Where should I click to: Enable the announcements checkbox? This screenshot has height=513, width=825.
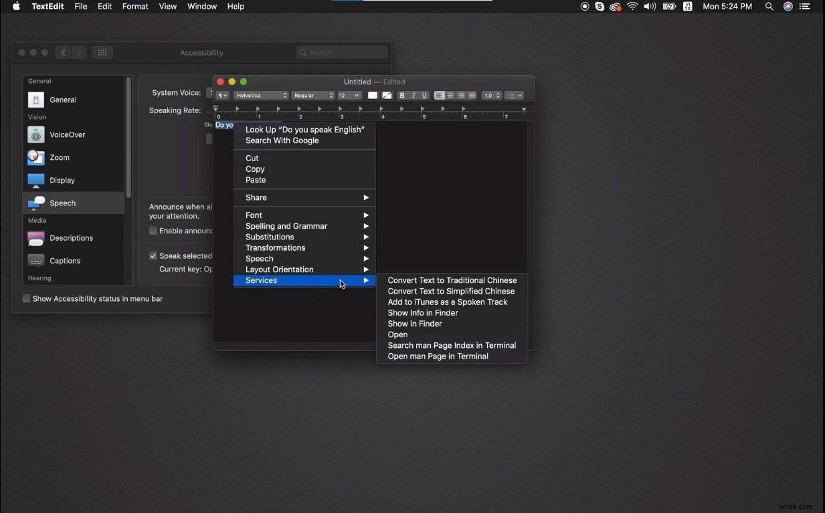click(x=153, y=230)
